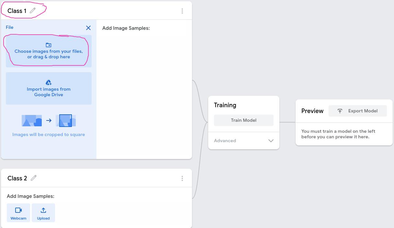The image size is (394, 228).
Task: Click the Class 2 name label
Action: pos(17,178)
